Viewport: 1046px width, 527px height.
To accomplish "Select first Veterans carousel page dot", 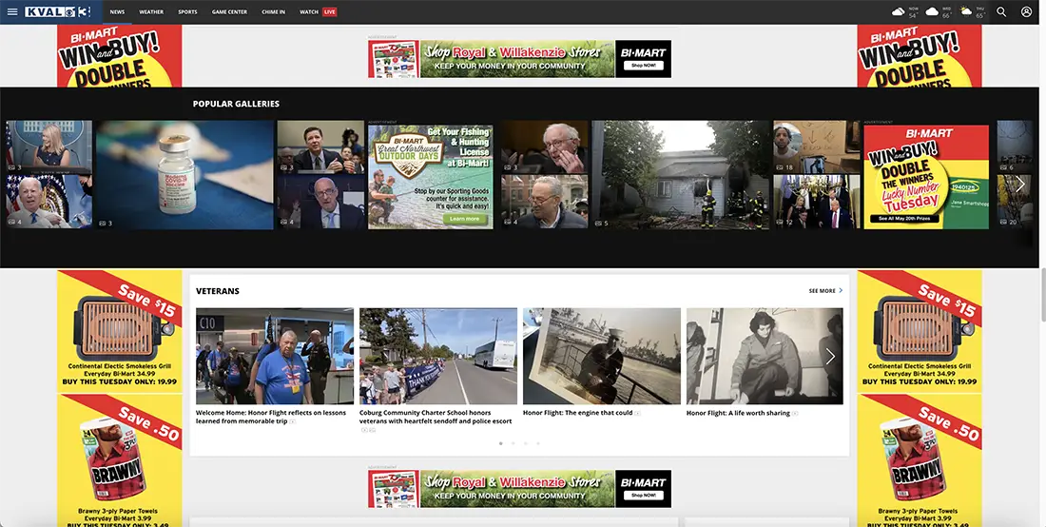I will (500, 443).
